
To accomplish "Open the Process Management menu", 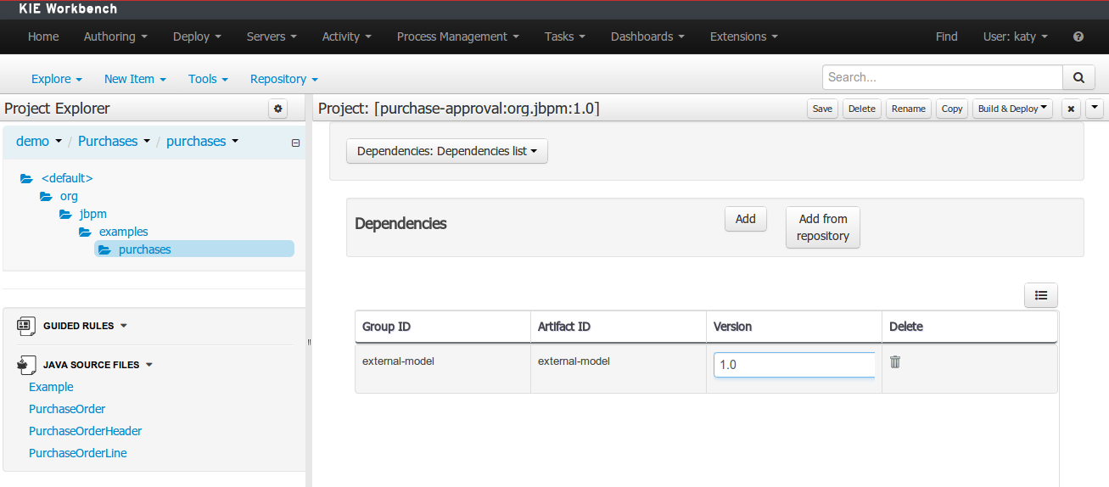I will coord(457,36).
